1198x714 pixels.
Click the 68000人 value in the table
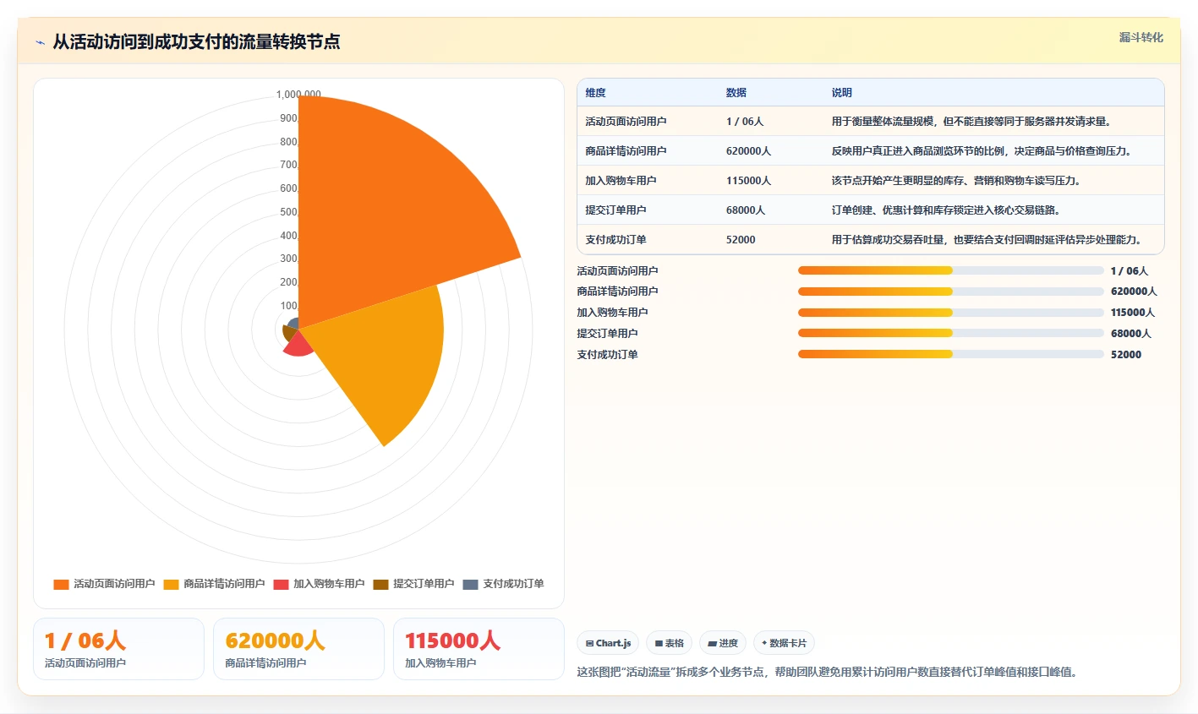pyautogui.click(x=746, y=210)
